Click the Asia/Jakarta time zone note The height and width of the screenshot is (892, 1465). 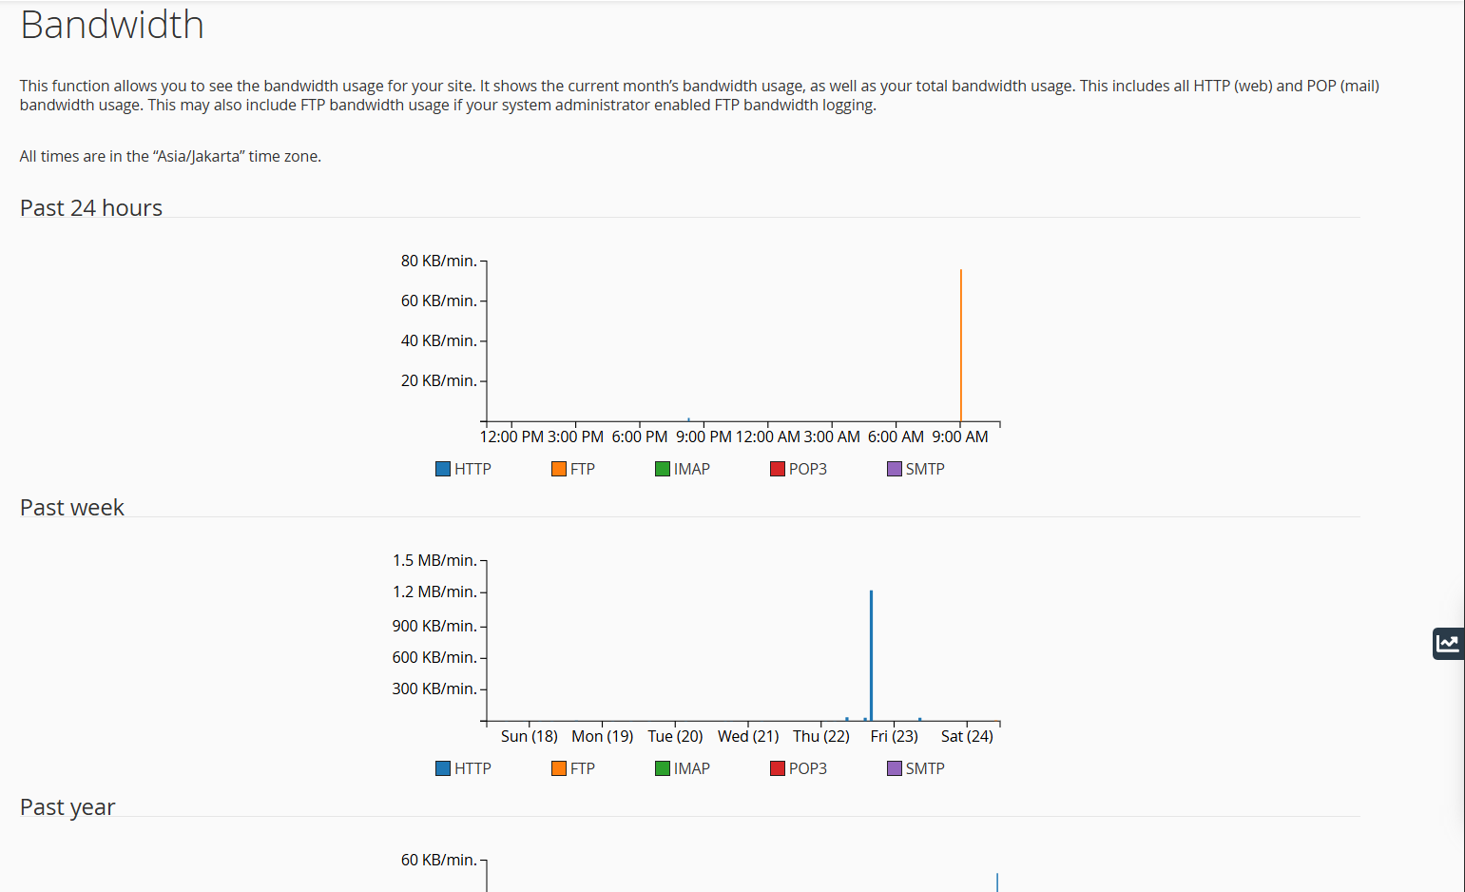170,156
